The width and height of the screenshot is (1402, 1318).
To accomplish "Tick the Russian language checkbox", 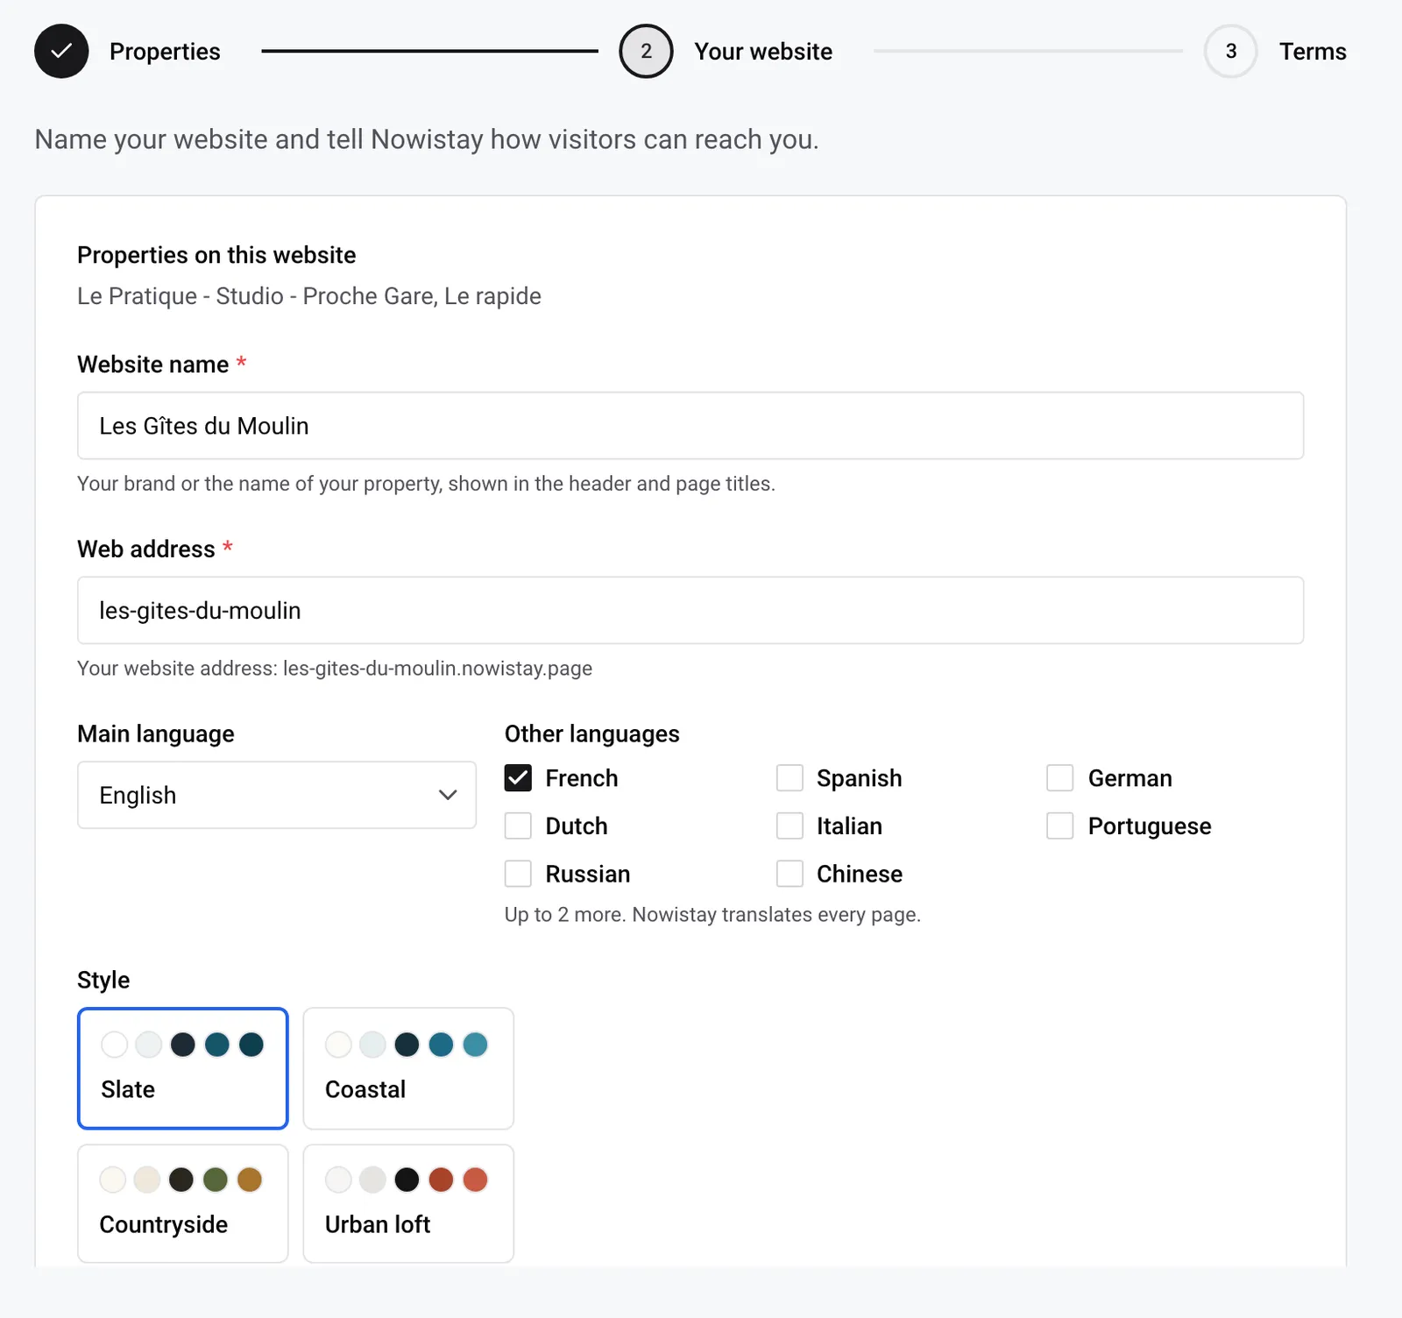I will (518, 874).
